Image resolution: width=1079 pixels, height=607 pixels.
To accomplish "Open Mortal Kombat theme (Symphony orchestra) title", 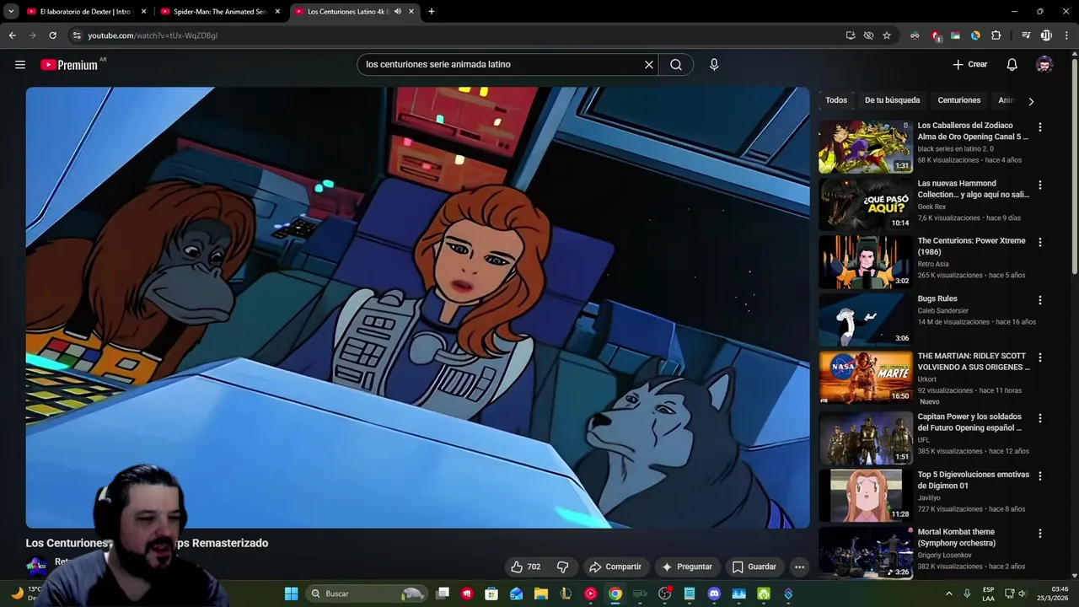I will click(957, 537).
